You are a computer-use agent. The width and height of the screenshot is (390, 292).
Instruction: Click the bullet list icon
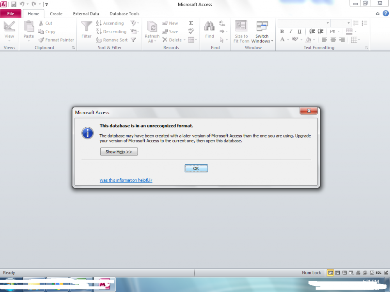click(x=356, y=23)
